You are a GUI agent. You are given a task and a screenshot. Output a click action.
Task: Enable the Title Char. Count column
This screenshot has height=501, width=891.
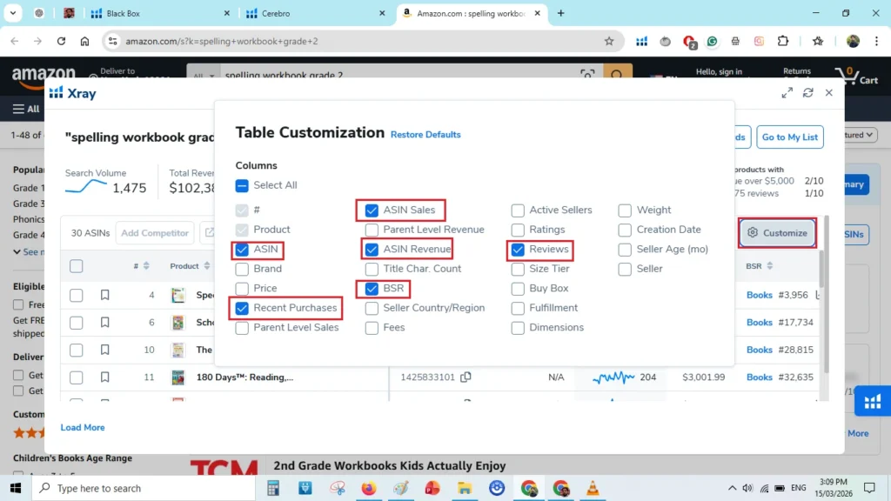371,269
